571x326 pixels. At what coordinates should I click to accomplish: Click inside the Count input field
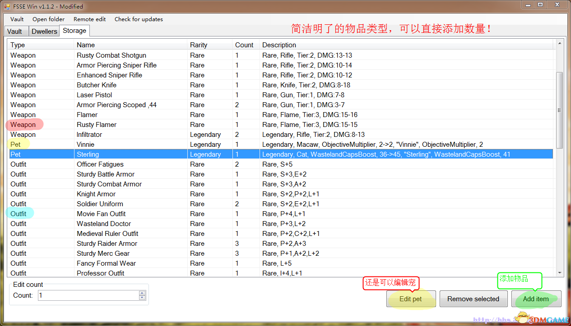pyautogui.click(x=88, y=295)
